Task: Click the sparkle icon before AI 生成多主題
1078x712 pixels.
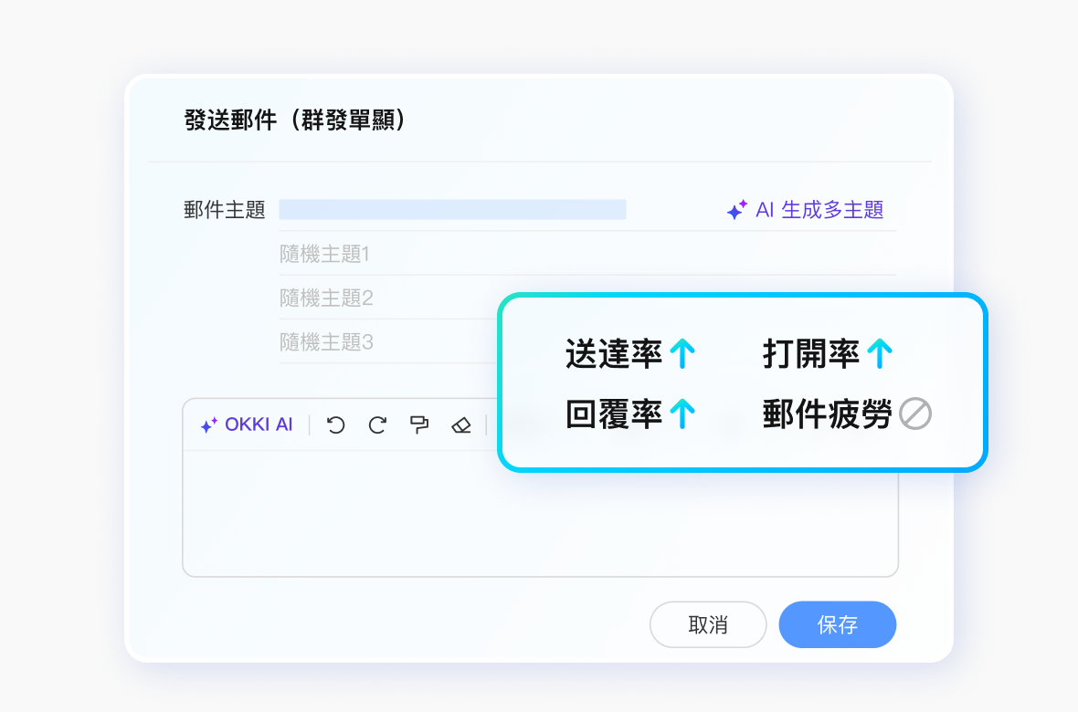Action: (x=736, y=210)
